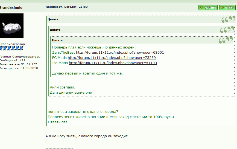The height and width of the screenshot is (149, 237).
Task: Click the blue rank pips icon
Action: click(x=11, y=48)
